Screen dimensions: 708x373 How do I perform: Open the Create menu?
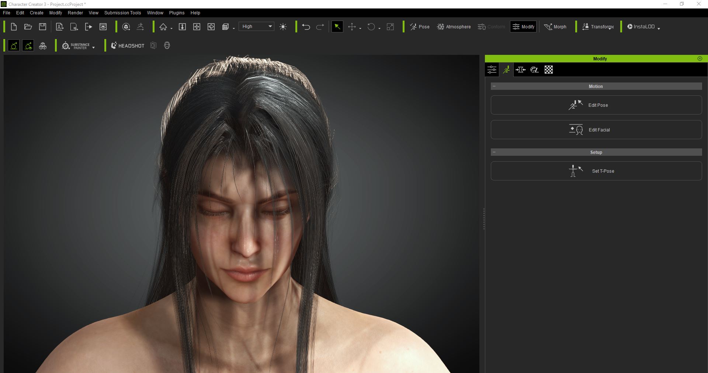click(37, 13)
